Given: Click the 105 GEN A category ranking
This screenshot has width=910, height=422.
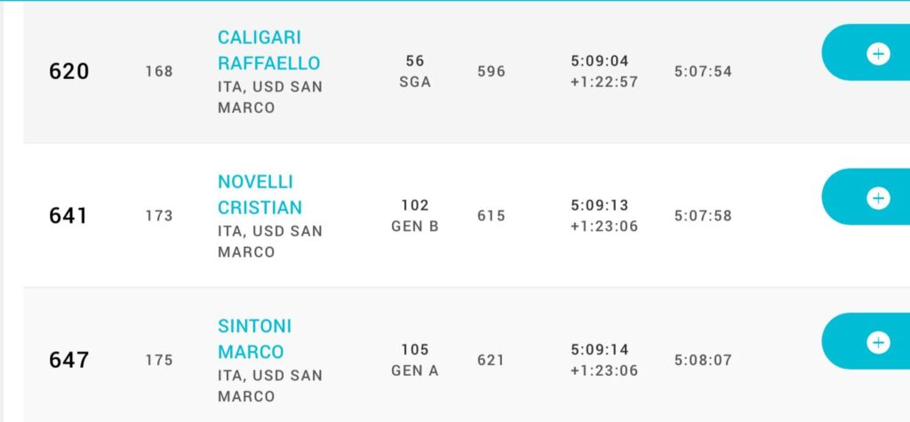Looking at the screenshot, I should point(415,360).
